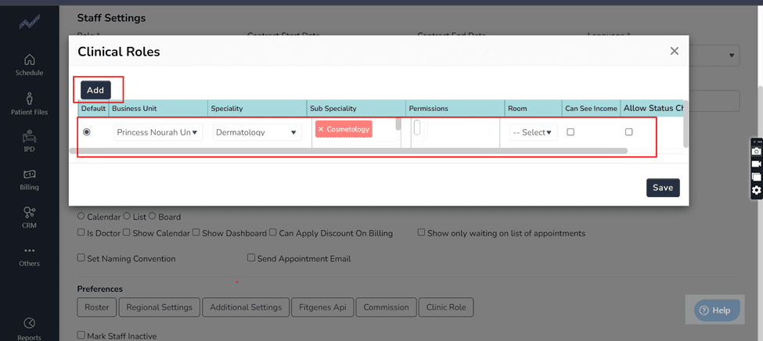Open Reports from the sidebar

coord(29,328)
